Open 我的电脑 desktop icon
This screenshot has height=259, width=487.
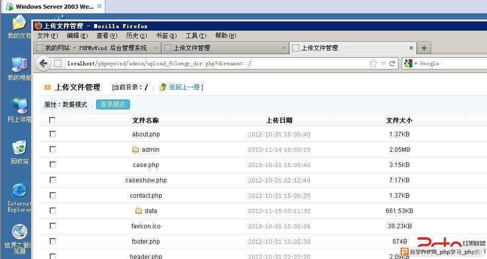click(x=19, y=69)
